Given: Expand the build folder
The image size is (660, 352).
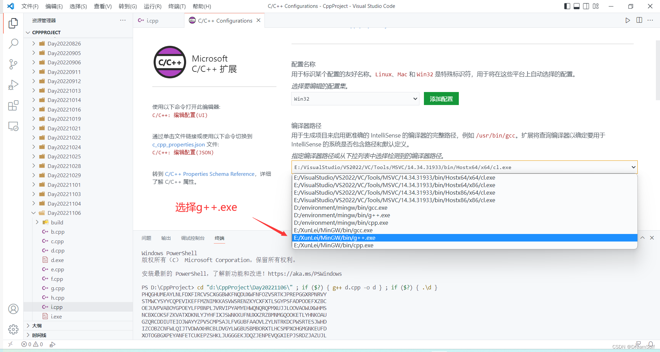Looking at the screenshot, I should click(37, 222).
